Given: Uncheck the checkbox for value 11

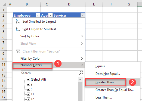Looking at the screenshot, I should (x=28, y=94).
